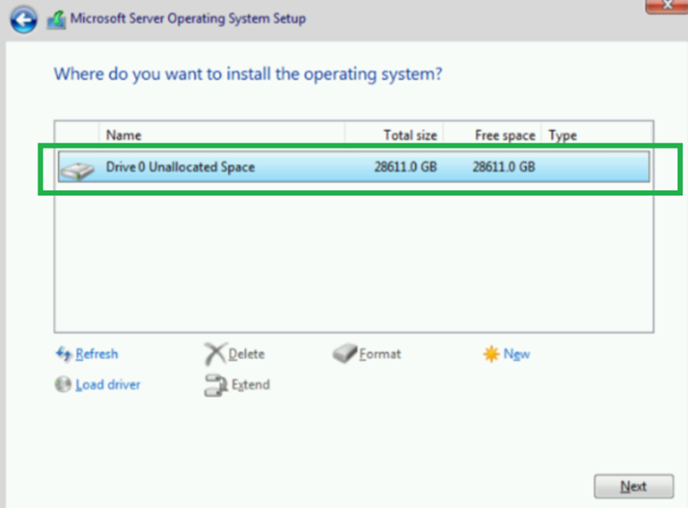
Task: Sort by the Free space column header
Action: pyautogui.click(x=492, y=135)
